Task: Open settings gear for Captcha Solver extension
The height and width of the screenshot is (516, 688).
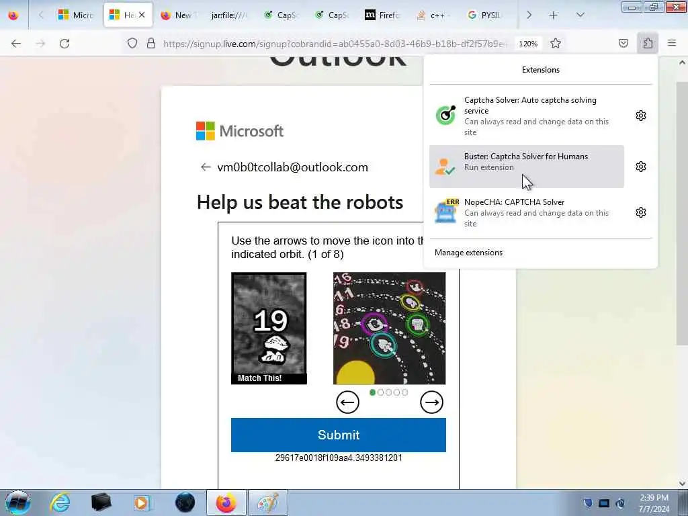Action: pyautogui.click(x=640, y=116)
